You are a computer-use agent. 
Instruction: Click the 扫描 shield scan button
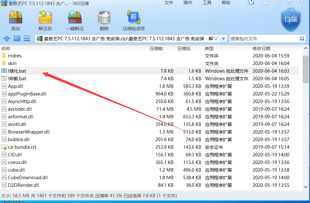click(291, 20)
